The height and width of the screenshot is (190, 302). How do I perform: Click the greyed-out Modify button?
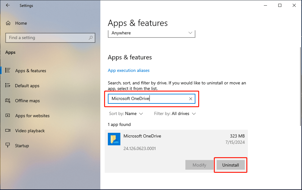coord(199,165)
